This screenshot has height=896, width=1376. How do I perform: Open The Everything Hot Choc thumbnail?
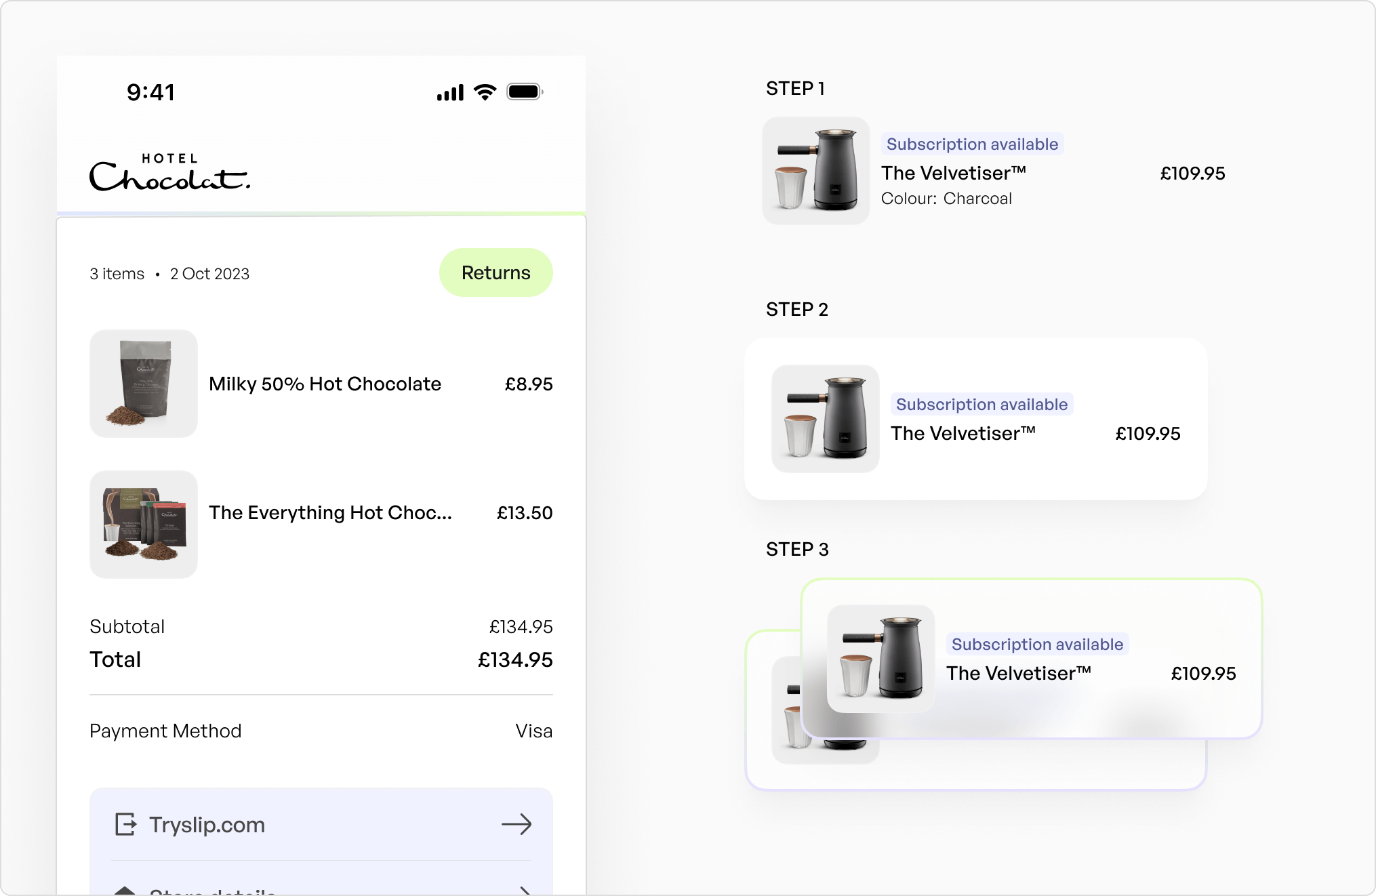pyautogui.click(x=144, y=525)
